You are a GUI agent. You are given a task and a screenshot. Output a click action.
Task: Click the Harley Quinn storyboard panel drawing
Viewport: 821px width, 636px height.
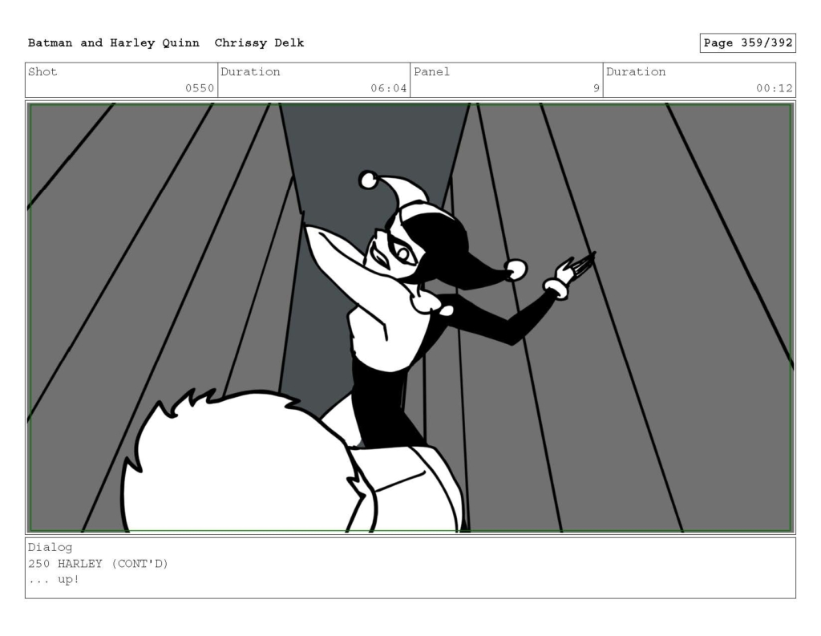(x=410, y=318)
